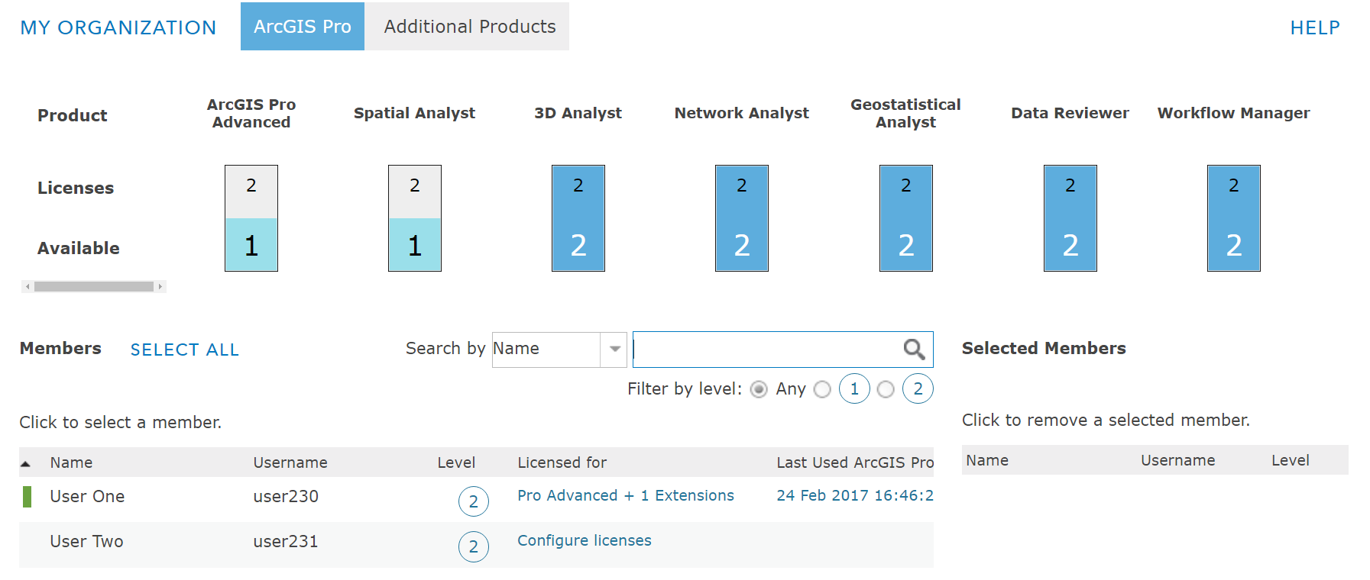Click the Name header in Selected Members
This screenshot has width=1370, height=580.
(x=987, y=460)
